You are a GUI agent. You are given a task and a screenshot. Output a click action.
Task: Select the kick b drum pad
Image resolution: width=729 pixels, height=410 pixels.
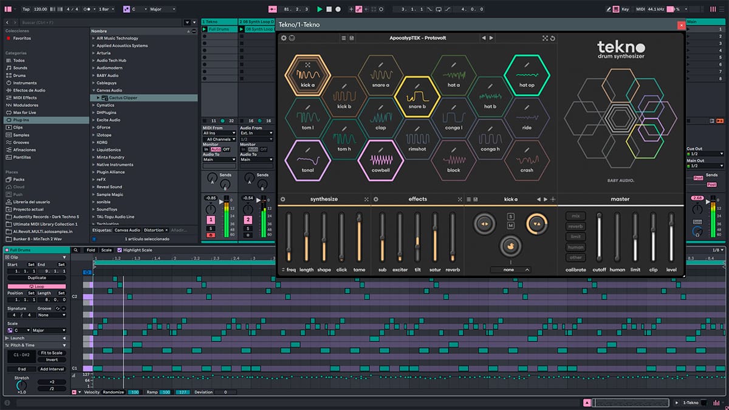click(x=344, y=97)
